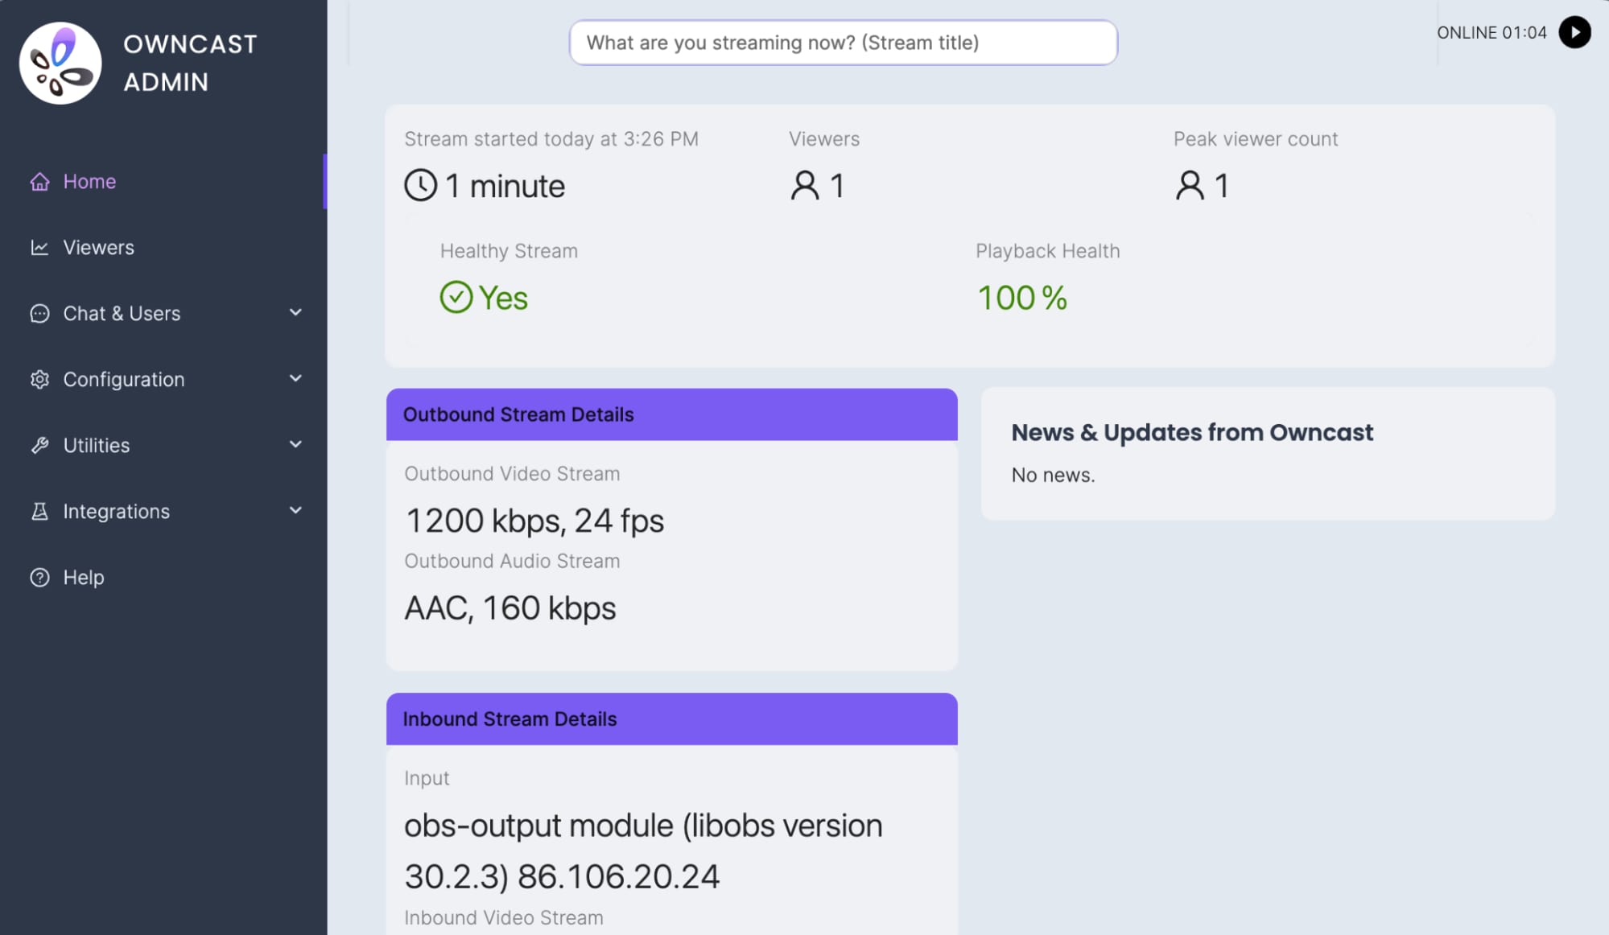The height and width of the screenshot is (935, 1609).
Task: Navigate to Help from sidebar
Action: [x=84, y=577]
